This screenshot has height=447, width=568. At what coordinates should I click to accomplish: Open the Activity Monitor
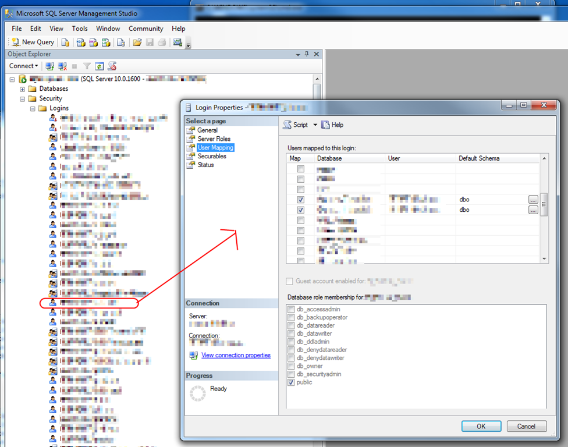click(177, 42)
